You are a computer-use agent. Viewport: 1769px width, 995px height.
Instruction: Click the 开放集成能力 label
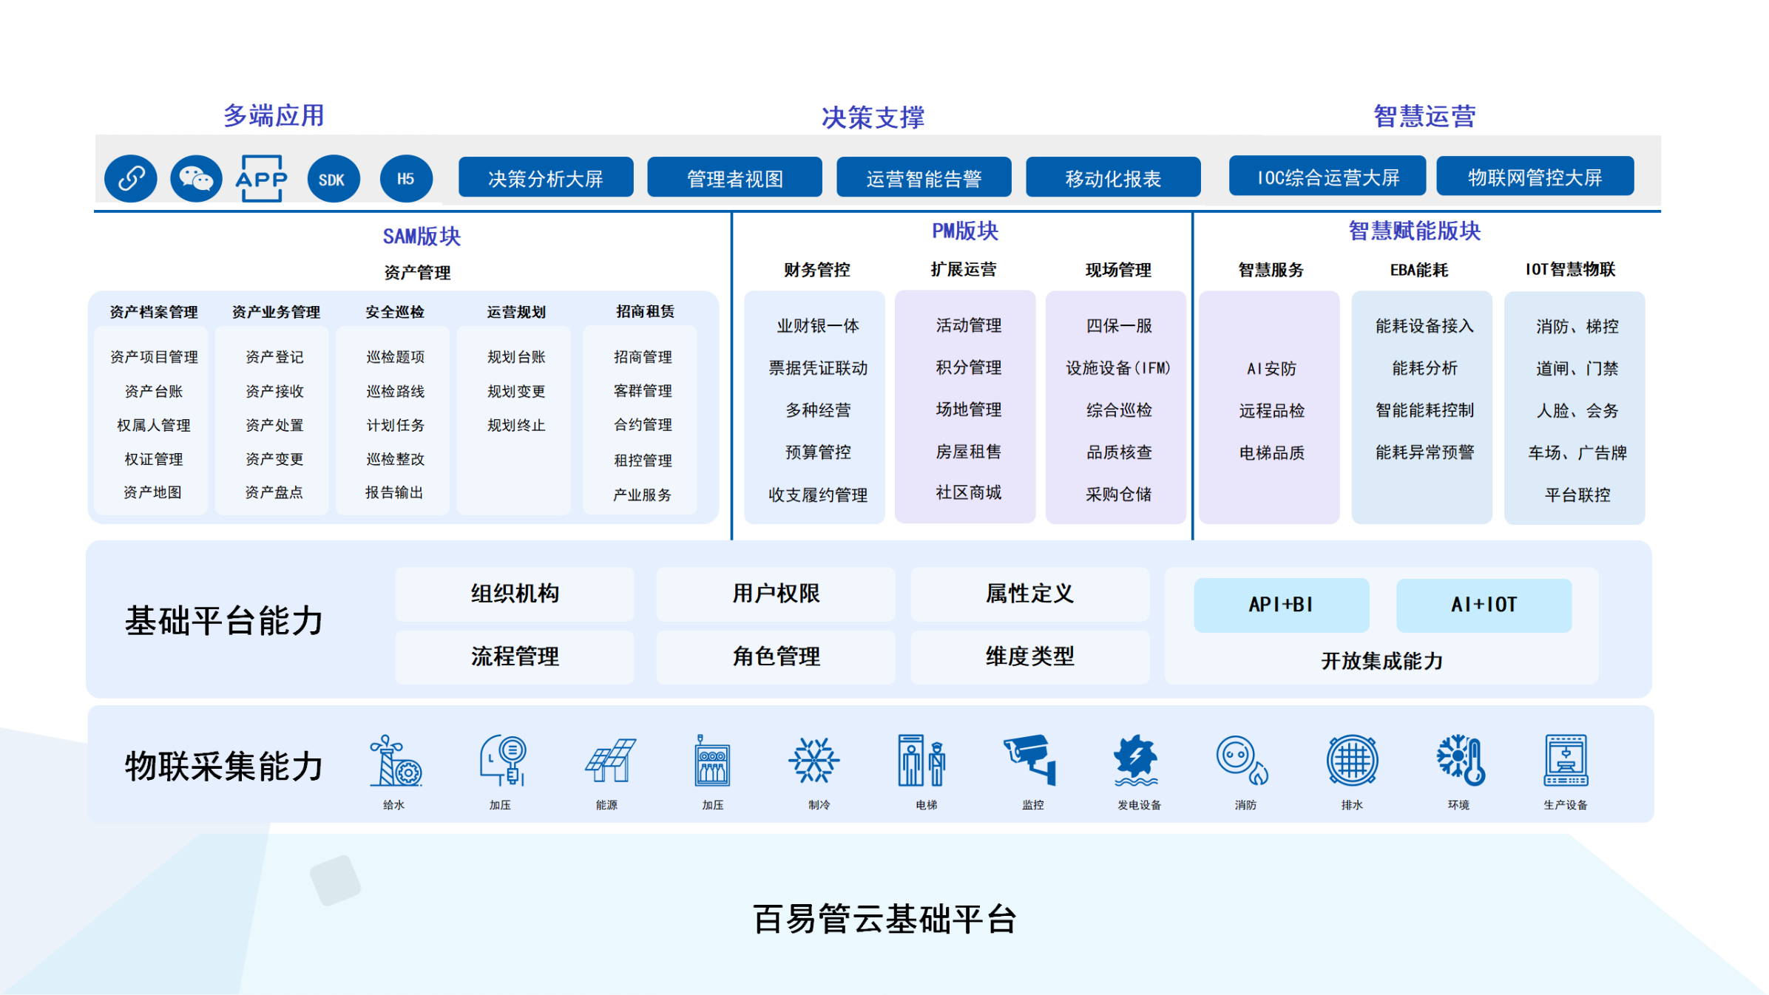pos(1381,661)
